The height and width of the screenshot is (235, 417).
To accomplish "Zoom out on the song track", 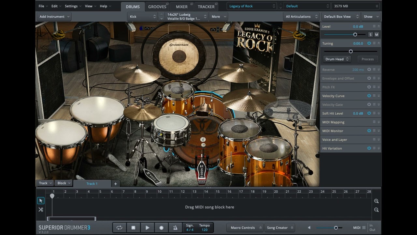I will click(376, 210).
